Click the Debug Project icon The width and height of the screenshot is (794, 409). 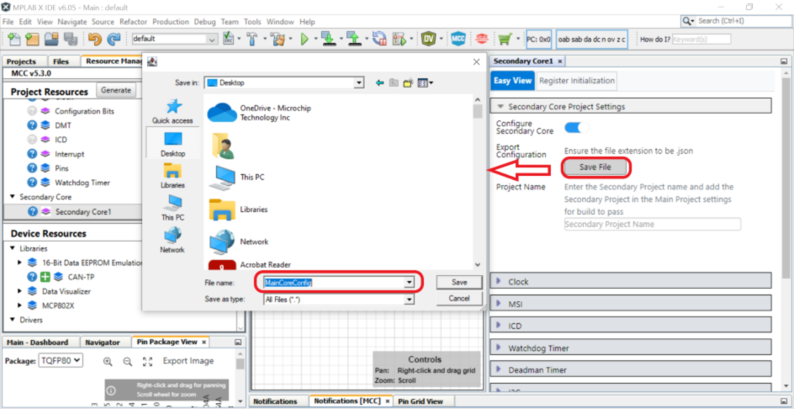point(400,39)
